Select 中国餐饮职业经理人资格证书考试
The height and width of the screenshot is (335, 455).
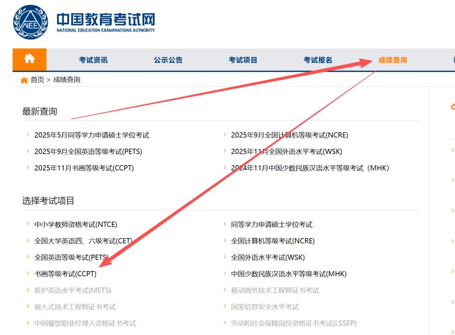tap(85, 323)
